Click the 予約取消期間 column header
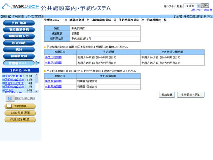Screen dimensions: 213x160 click(108, 76)
